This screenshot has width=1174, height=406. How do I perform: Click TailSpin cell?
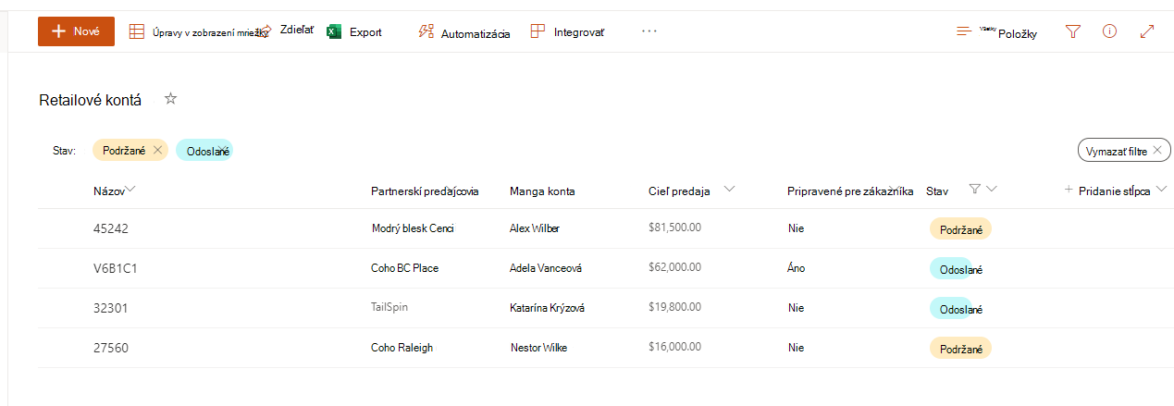click(389, 306)
